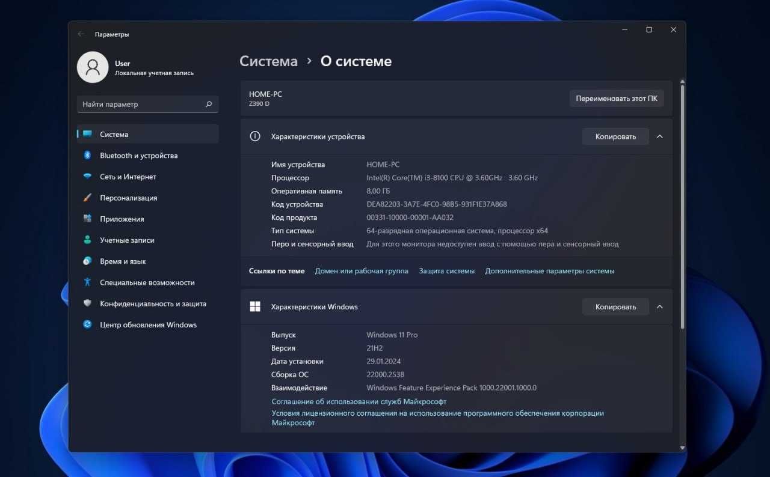Open the Система settings category
This screenshot has height=477, width=770.
point(148,134)
